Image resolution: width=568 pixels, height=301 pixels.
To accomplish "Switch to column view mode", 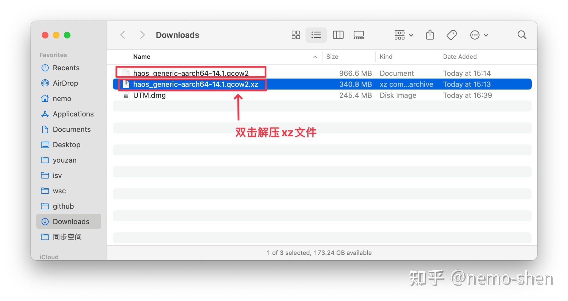I will coord(338,35).
